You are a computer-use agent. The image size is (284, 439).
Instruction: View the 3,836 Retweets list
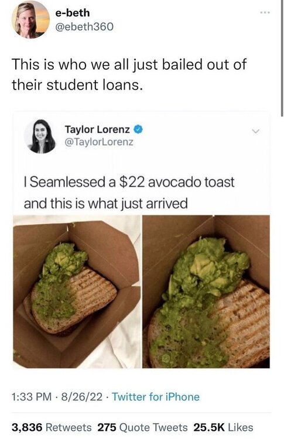(x=52, y=427)
